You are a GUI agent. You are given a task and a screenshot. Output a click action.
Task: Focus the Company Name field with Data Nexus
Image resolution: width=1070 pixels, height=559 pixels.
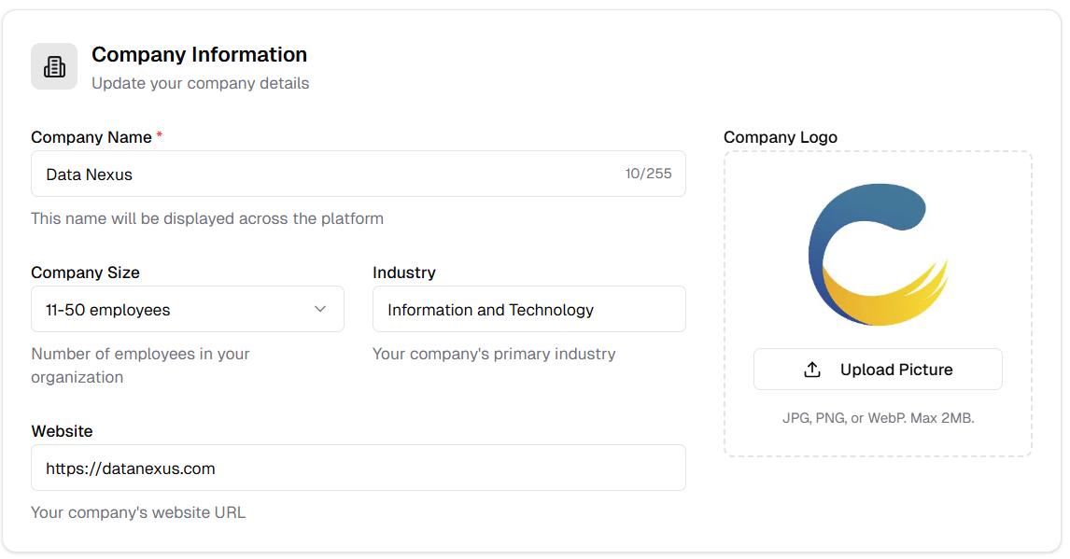(327, 175)
